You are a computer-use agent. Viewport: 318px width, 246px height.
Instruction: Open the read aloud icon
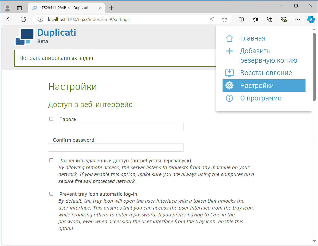tap(212, 19)
